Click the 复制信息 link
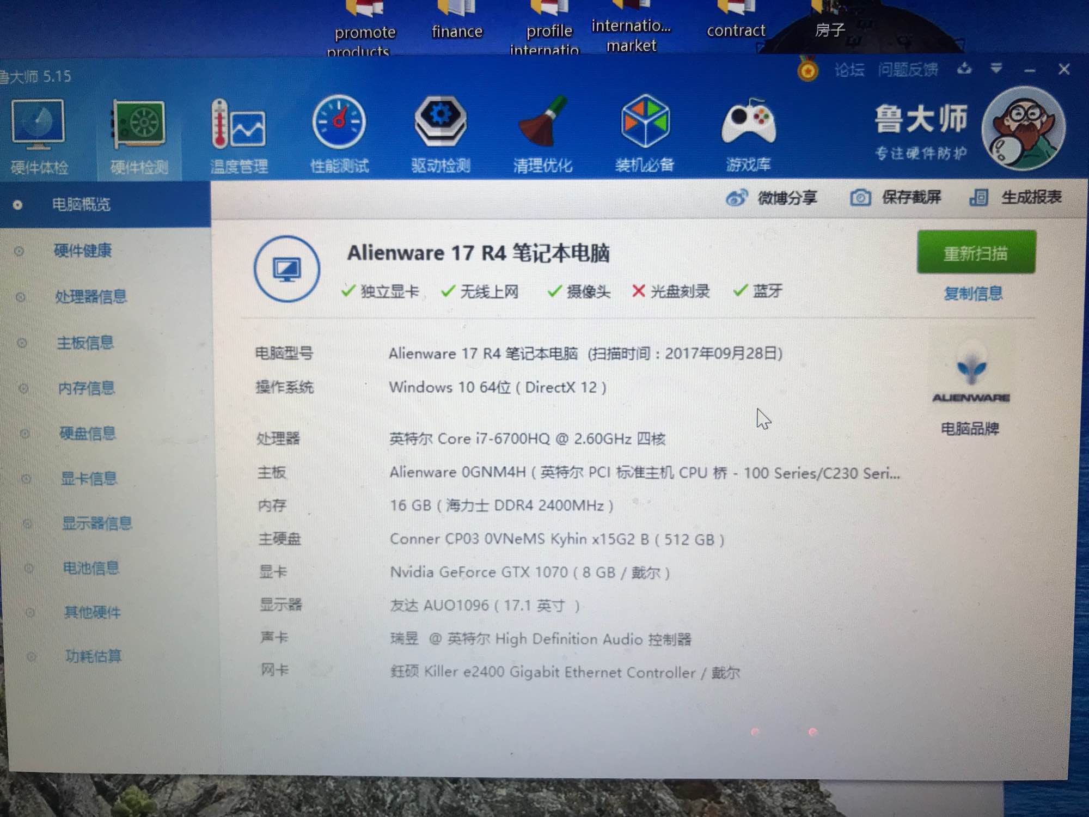The height and width of the screenshot is (817, 1089). 973,294
